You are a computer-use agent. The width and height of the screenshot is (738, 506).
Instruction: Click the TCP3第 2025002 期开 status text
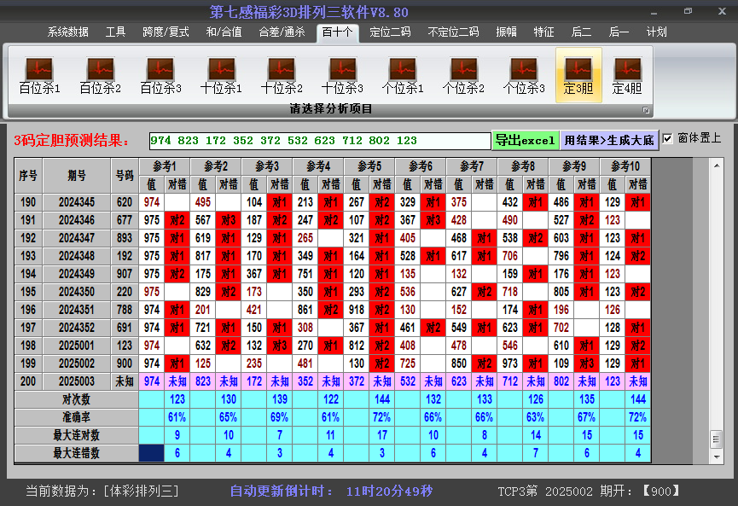[x=590, y=491]
